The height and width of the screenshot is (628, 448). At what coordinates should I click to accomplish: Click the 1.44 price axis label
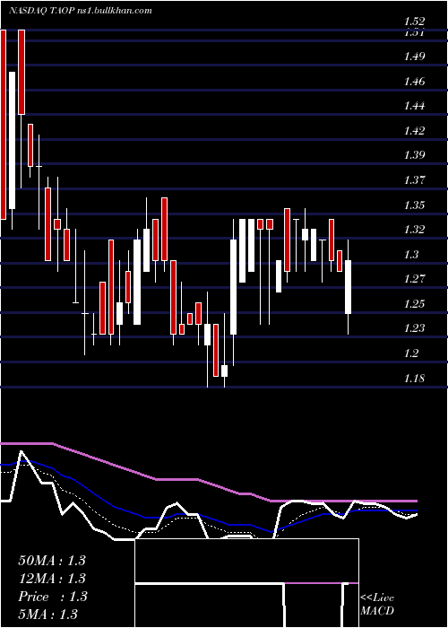[414, 106]
